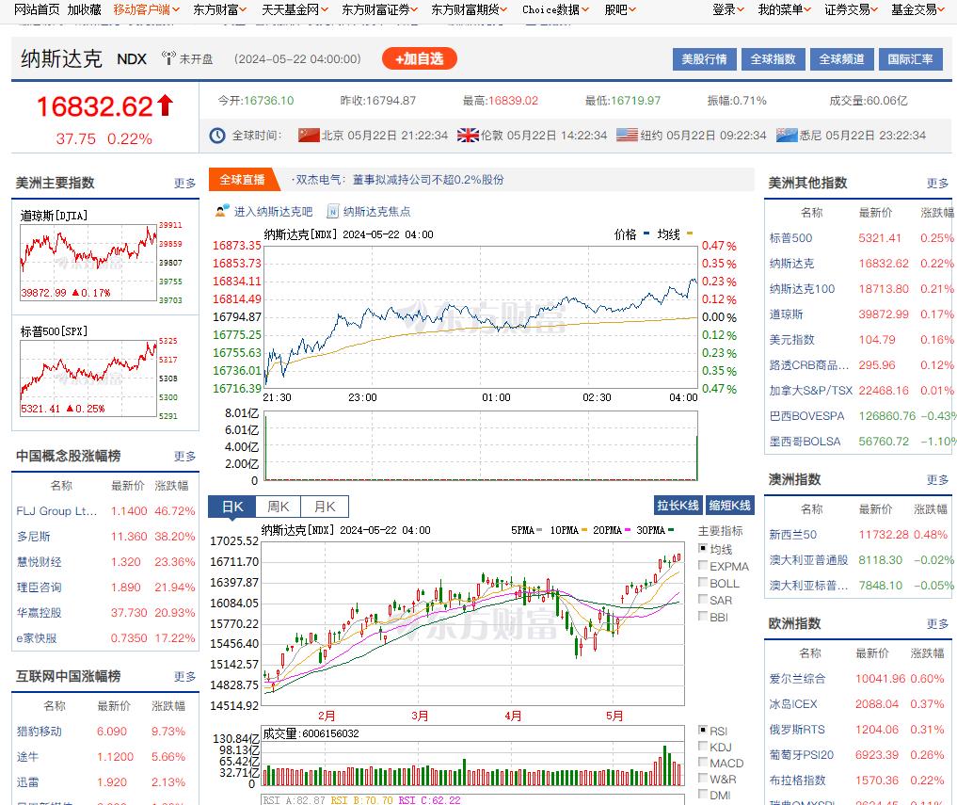Open the 全球频道 button

pos(841,59)
